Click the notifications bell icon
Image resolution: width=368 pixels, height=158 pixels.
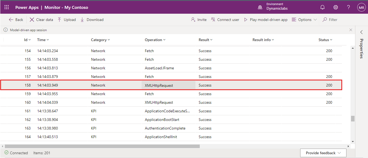pos(323,7)
